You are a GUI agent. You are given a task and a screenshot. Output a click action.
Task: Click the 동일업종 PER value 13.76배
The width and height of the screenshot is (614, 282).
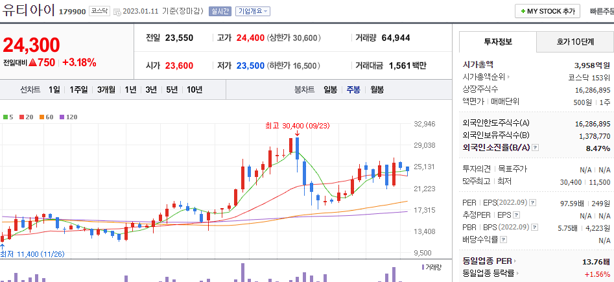click(596, 261)
